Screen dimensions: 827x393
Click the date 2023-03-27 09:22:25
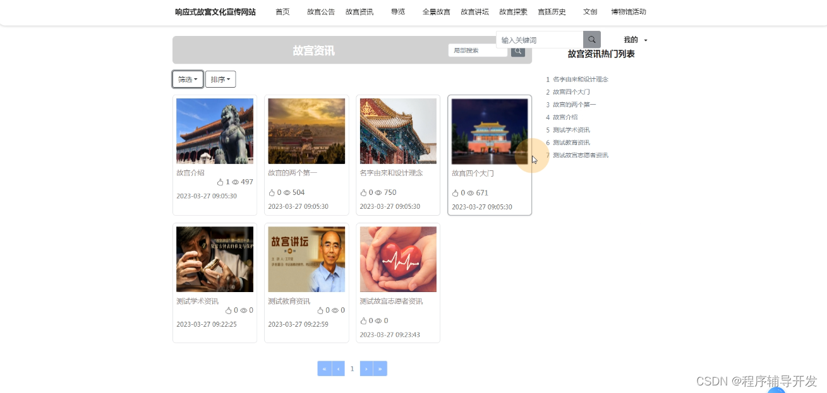pos(207,324)
